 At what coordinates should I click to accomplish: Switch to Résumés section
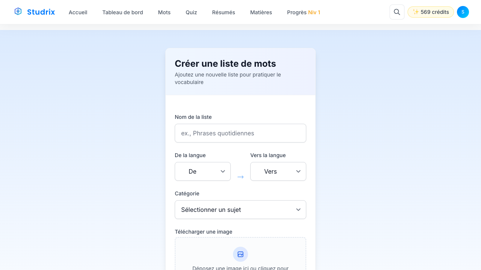tap(224, 12)
